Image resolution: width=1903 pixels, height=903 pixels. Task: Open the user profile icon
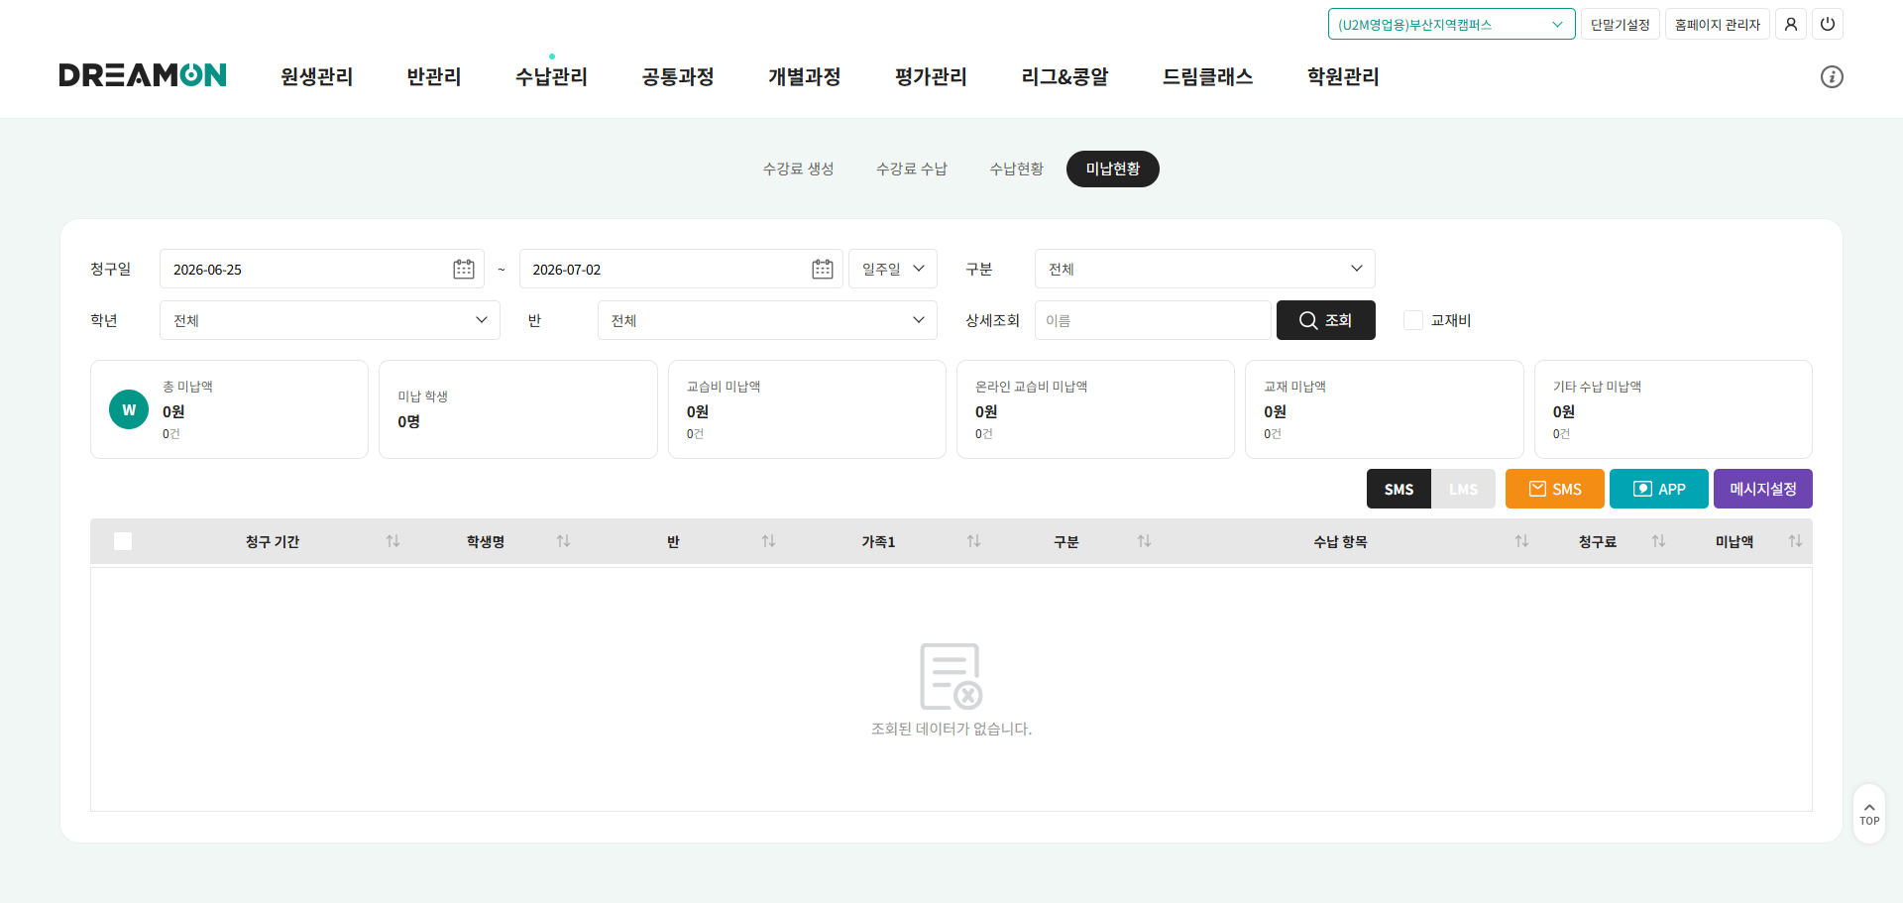[1790, 24]
